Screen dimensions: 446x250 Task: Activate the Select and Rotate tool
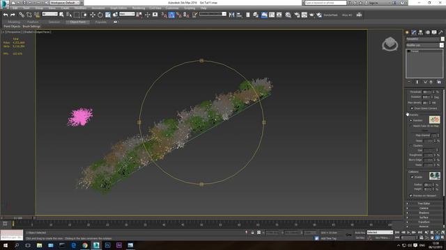click(100, 15)
